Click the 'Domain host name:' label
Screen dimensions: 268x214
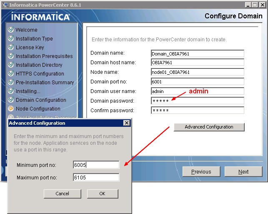point(113,63)
